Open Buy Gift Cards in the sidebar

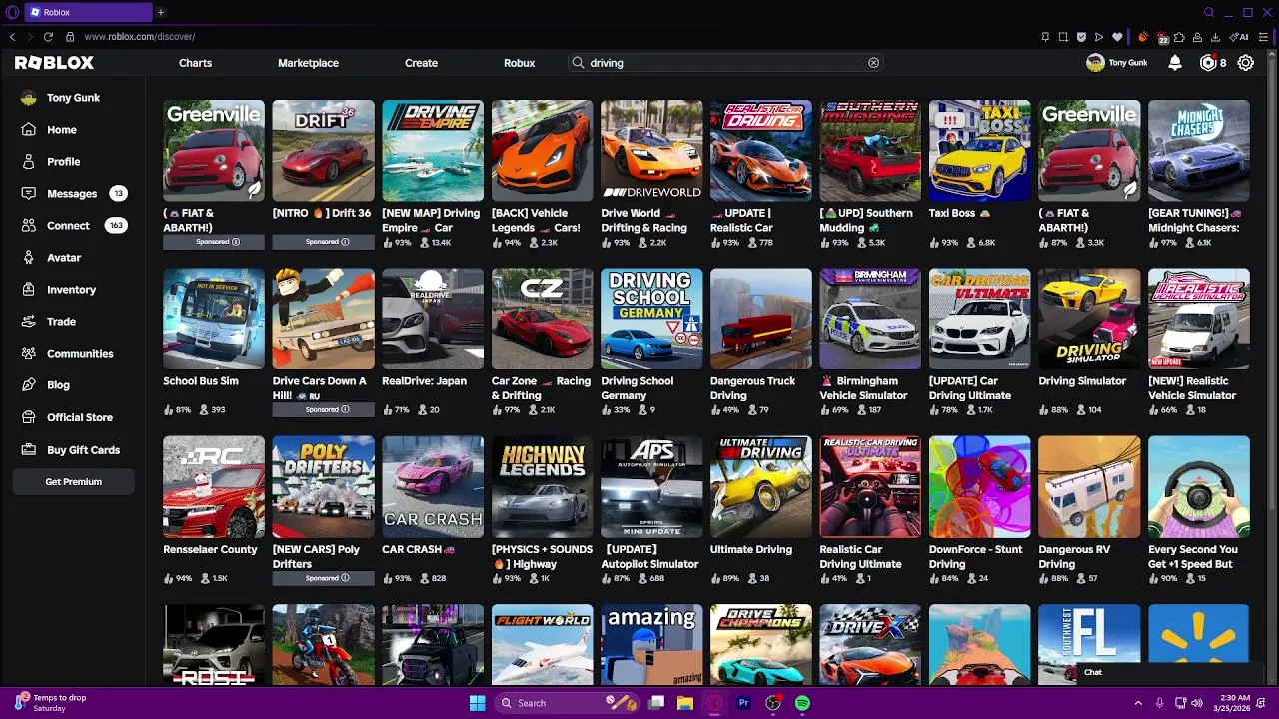click(x=83, y=450)
